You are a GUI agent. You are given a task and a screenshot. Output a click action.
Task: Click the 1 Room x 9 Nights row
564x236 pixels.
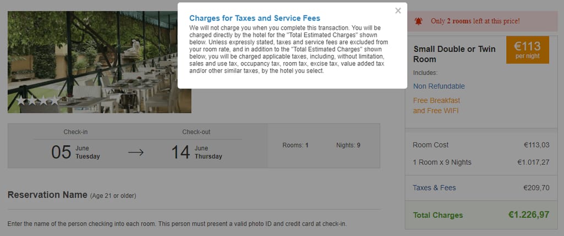(x=481, y=162)
